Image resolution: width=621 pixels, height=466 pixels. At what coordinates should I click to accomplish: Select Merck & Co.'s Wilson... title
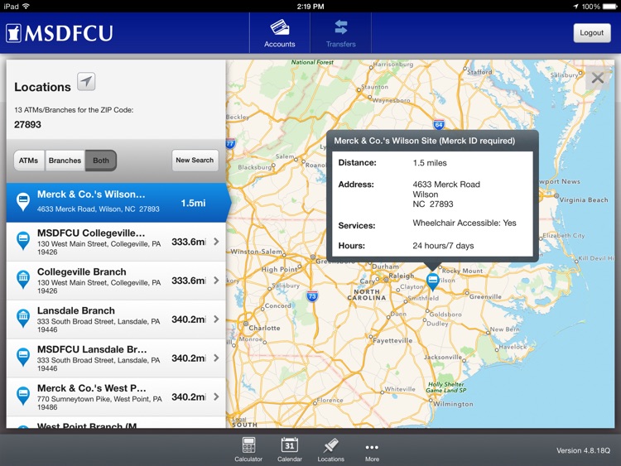click(91, 195)
